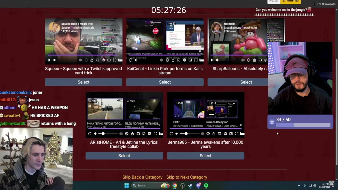Make the Squeex clip fullscreen

(x=115, y=60)
